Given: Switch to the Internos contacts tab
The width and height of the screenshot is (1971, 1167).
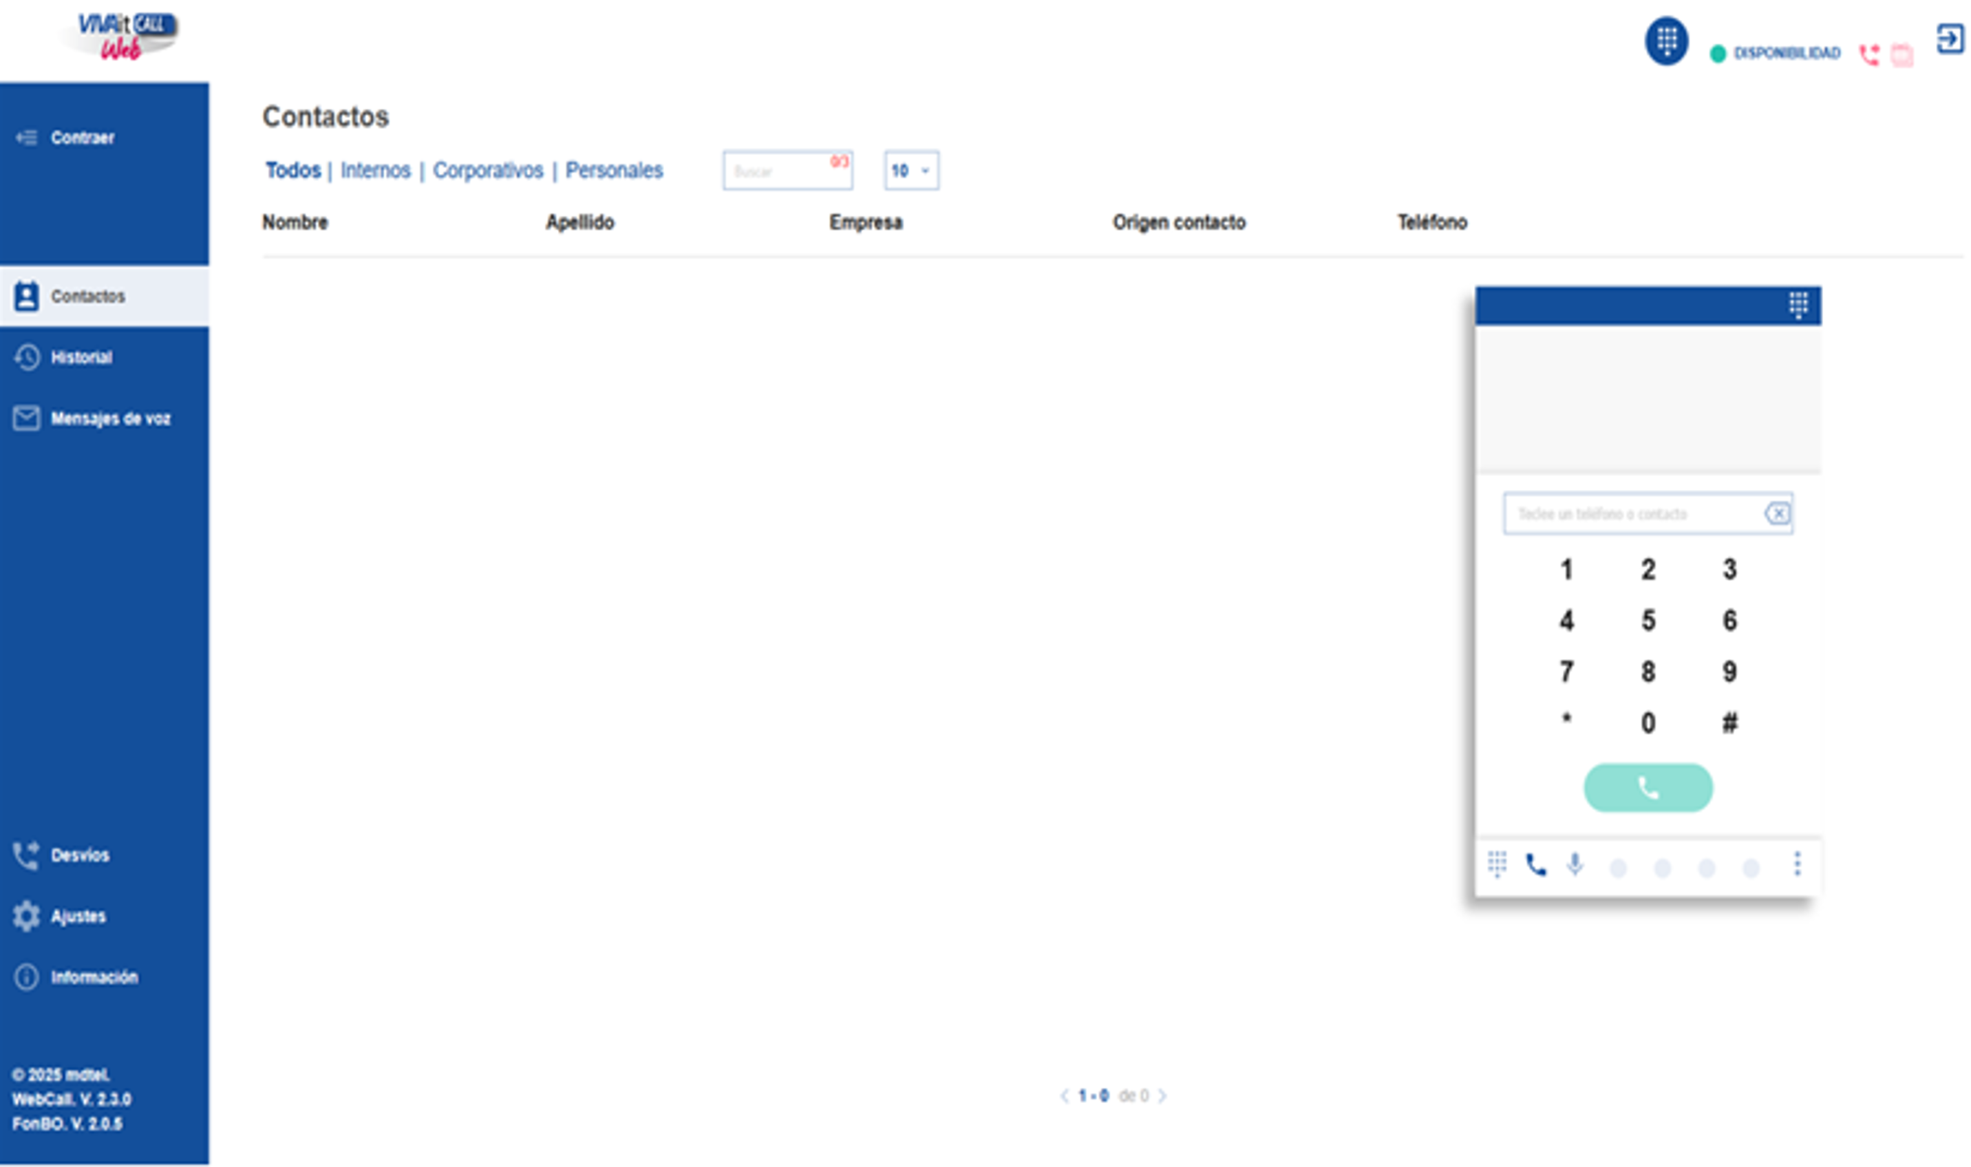Looking at the screenshot, I should click(375, 170).
